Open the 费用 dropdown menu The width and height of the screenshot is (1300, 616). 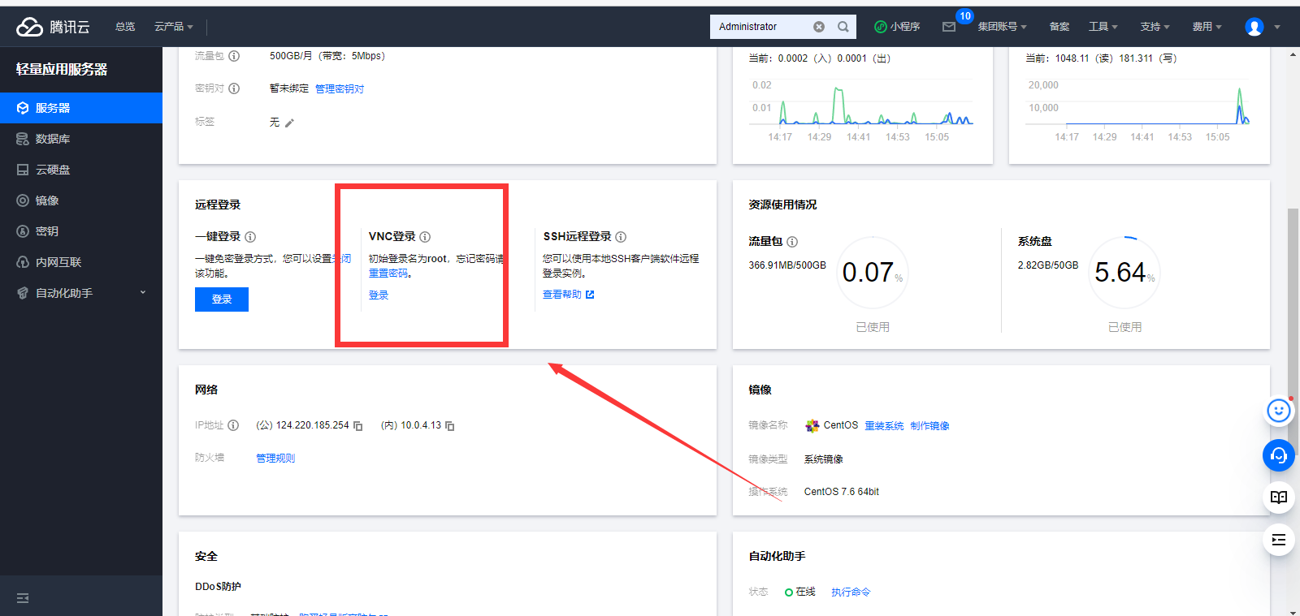point(1207,27)
